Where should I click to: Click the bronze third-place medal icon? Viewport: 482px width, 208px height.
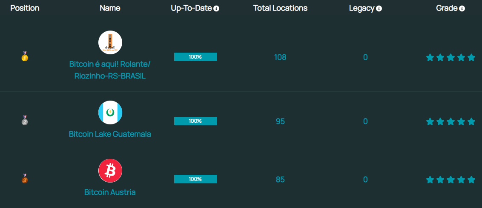(x=25, y=179)
